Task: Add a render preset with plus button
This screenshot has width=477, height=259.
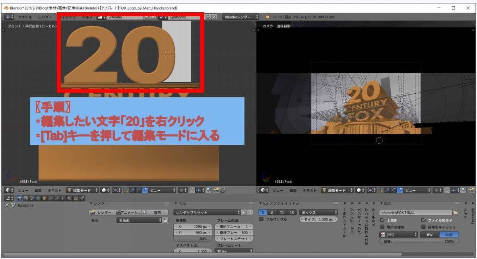Action: (x=244, y=213)
